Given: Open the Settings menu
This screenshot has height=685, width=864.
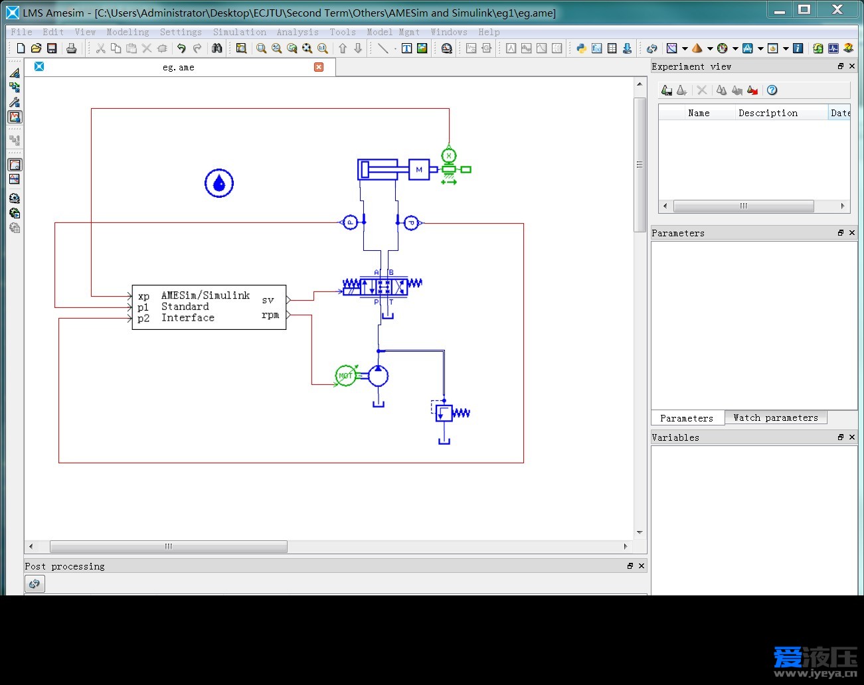Looking at the screenshot, I should point(181,32).
